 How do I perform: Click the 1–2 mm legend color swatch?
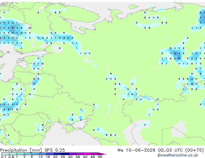20,154
